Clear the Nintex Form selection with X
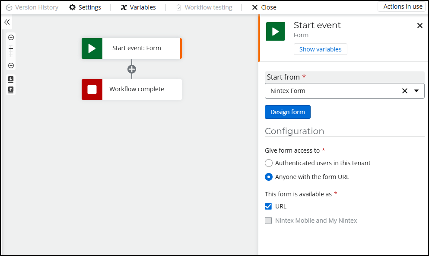 (405, 91)
